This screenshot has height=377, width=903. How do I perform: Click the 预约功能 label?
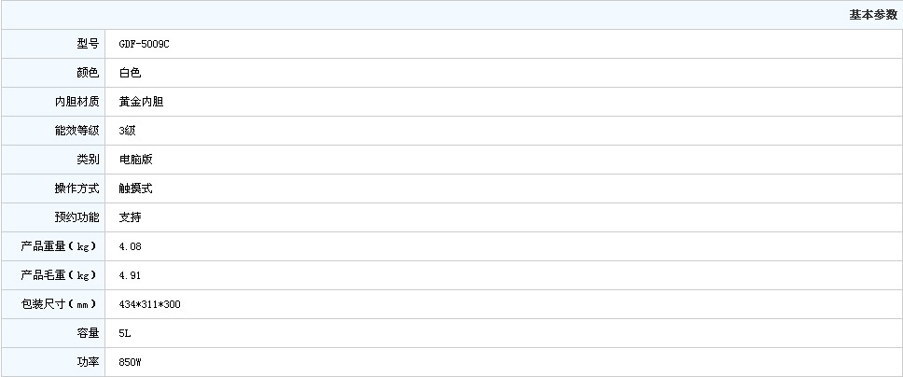(76, 217)
